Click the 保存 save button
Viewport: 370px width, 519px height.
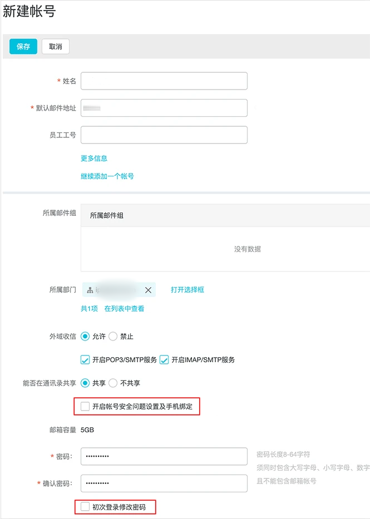point(23,47)
